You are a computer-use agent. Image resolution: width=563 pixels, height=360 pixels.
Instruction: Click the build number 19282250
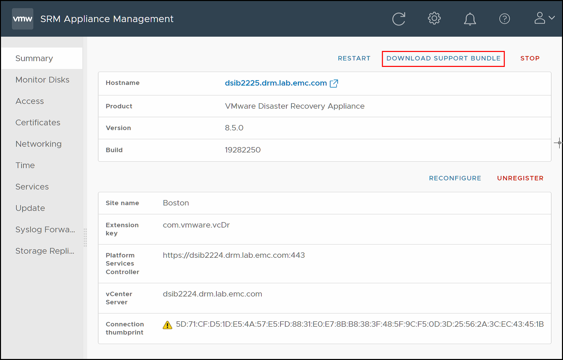coord(242,150)
